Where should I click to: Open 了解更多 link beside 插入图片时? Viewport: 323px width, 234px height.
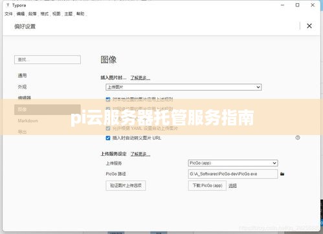tap(140, 78)
